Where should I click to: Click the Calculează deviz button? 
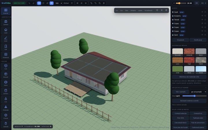(x=181, y=123)
